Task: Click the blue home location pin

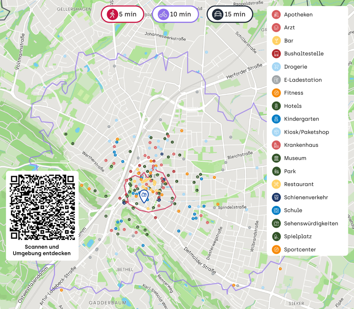Action: click(144, 195)
